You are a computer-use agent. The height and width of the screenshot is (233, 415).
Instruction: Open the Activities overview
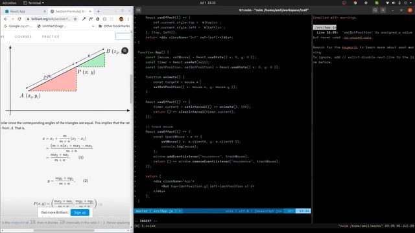9,3
